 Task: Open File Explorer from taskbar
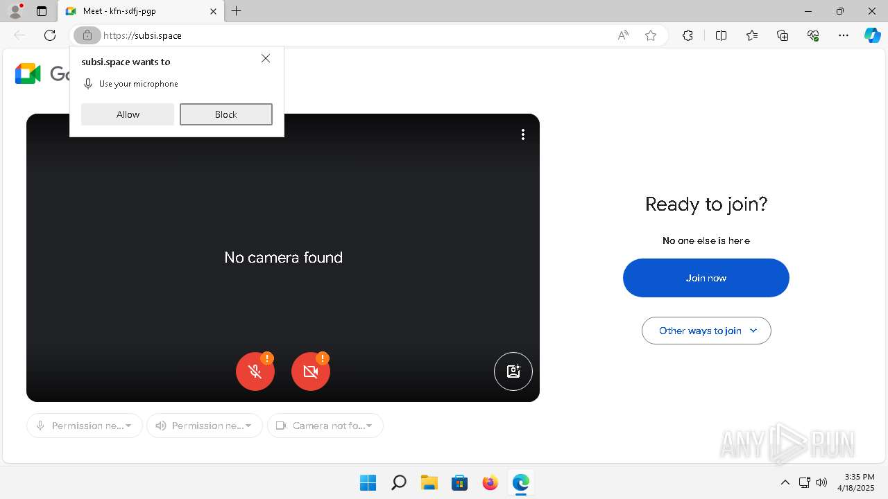pyautogui.click(x=429, y=482)
